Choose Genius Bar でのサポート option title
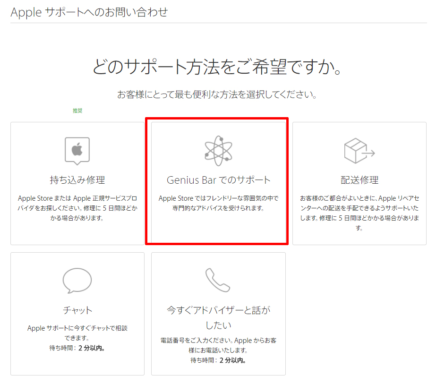The height and width of the screenshot is (384, 445). point(218,180)
